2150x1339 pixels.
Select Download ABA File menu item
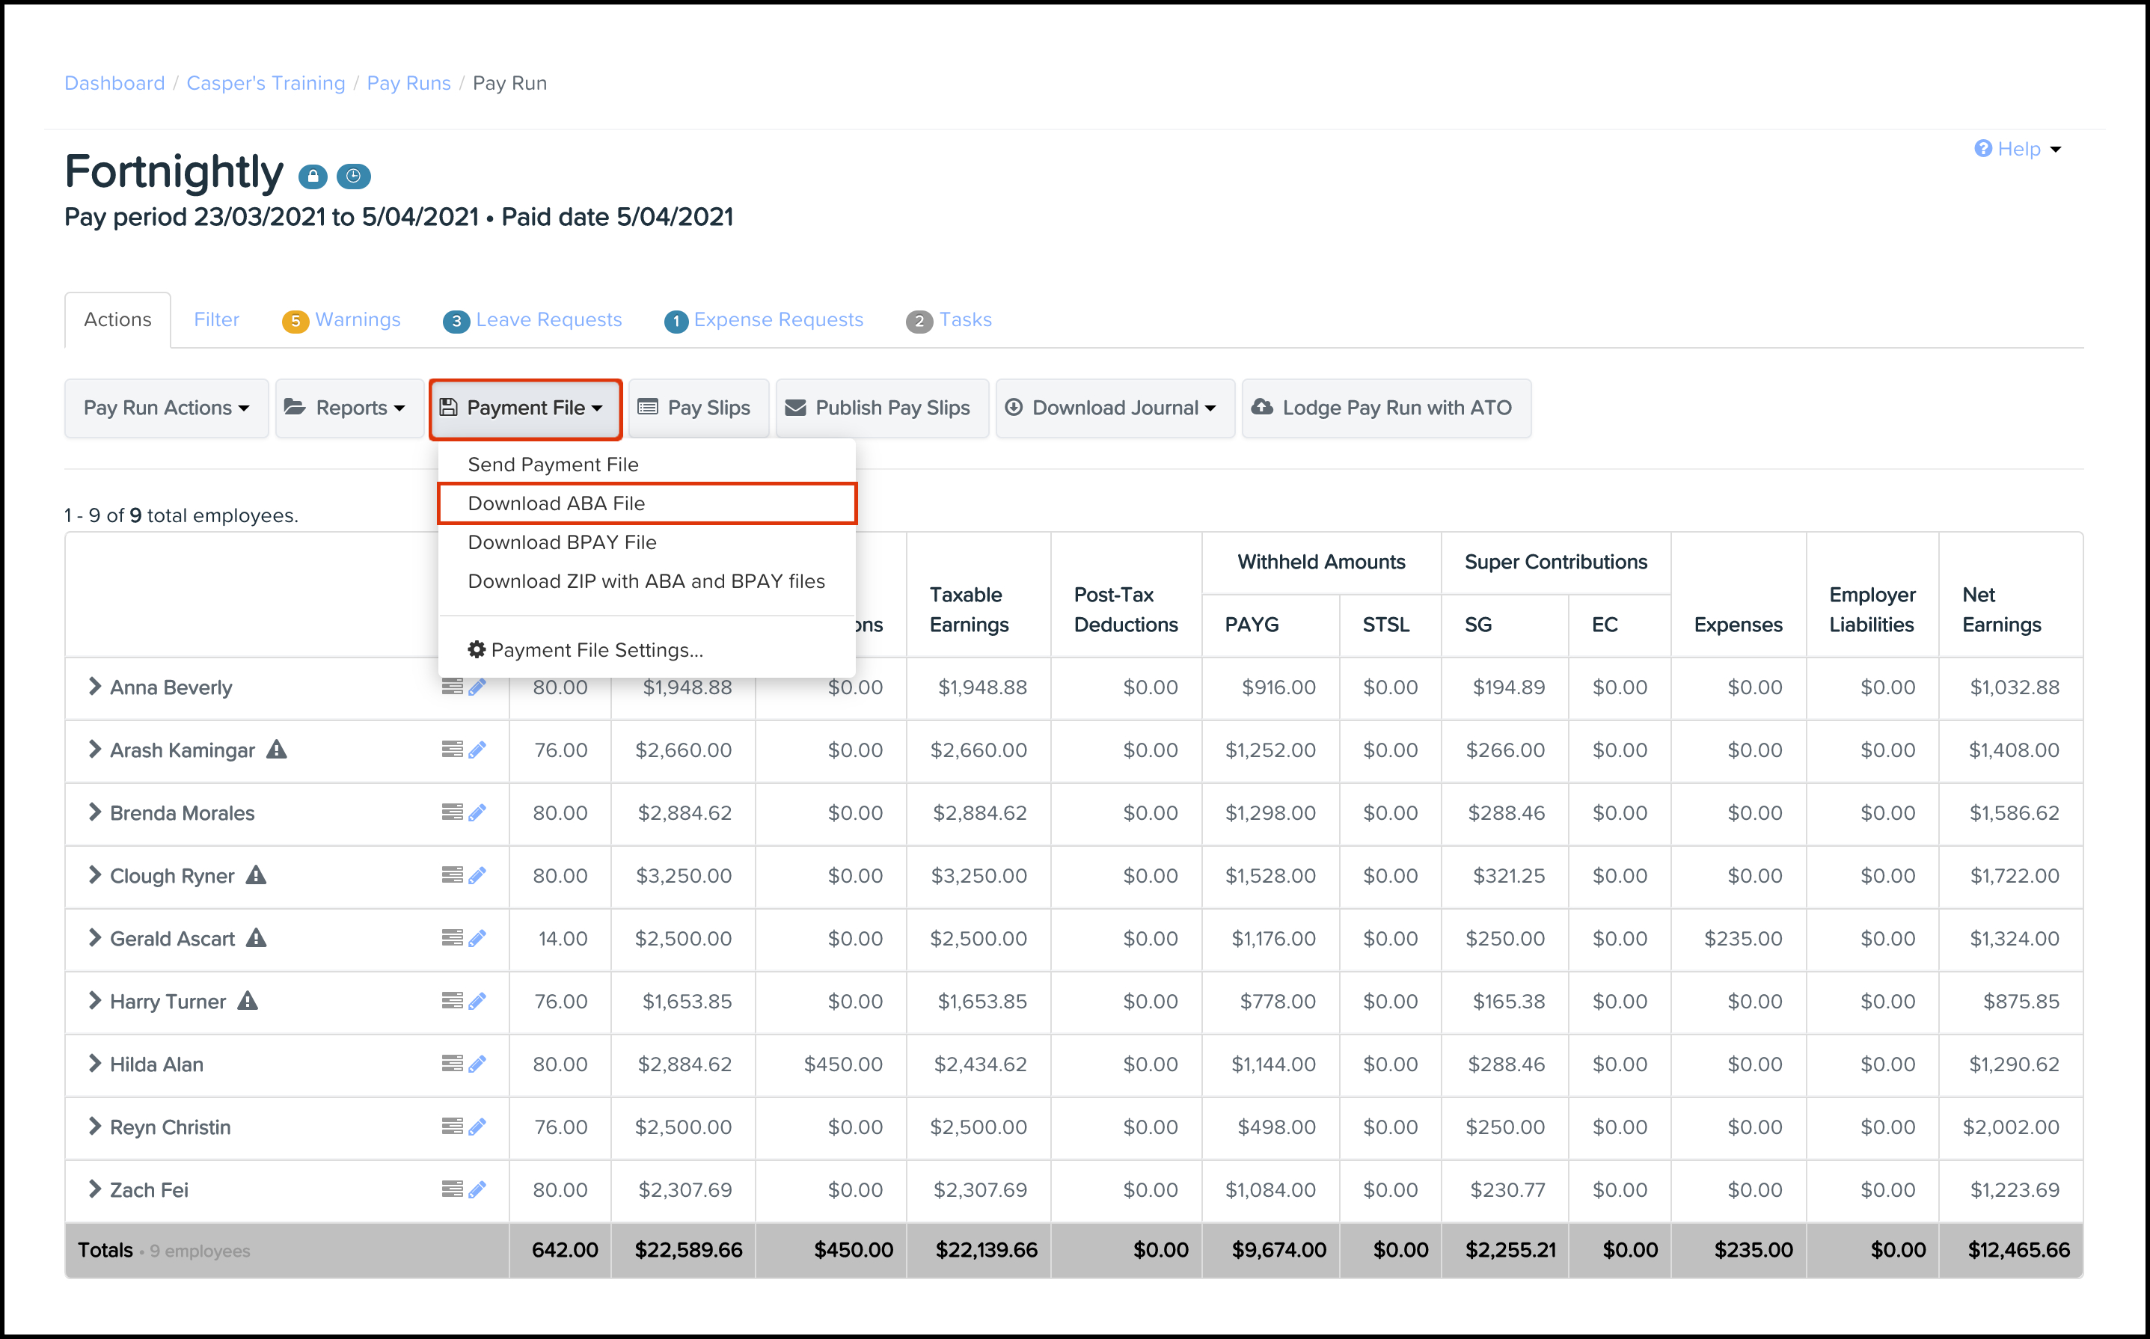tap(556, 503)
